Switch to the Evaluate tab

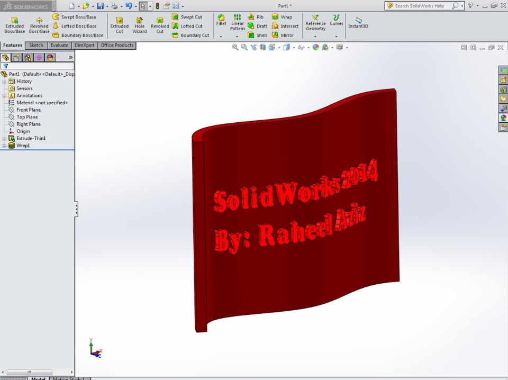click(x=59, y=46)
